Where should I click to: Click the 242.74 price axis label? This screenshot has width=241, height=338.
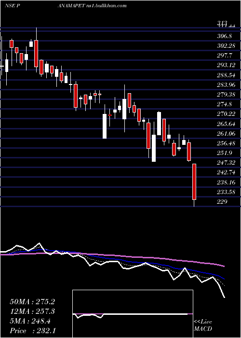pos(226,172)
